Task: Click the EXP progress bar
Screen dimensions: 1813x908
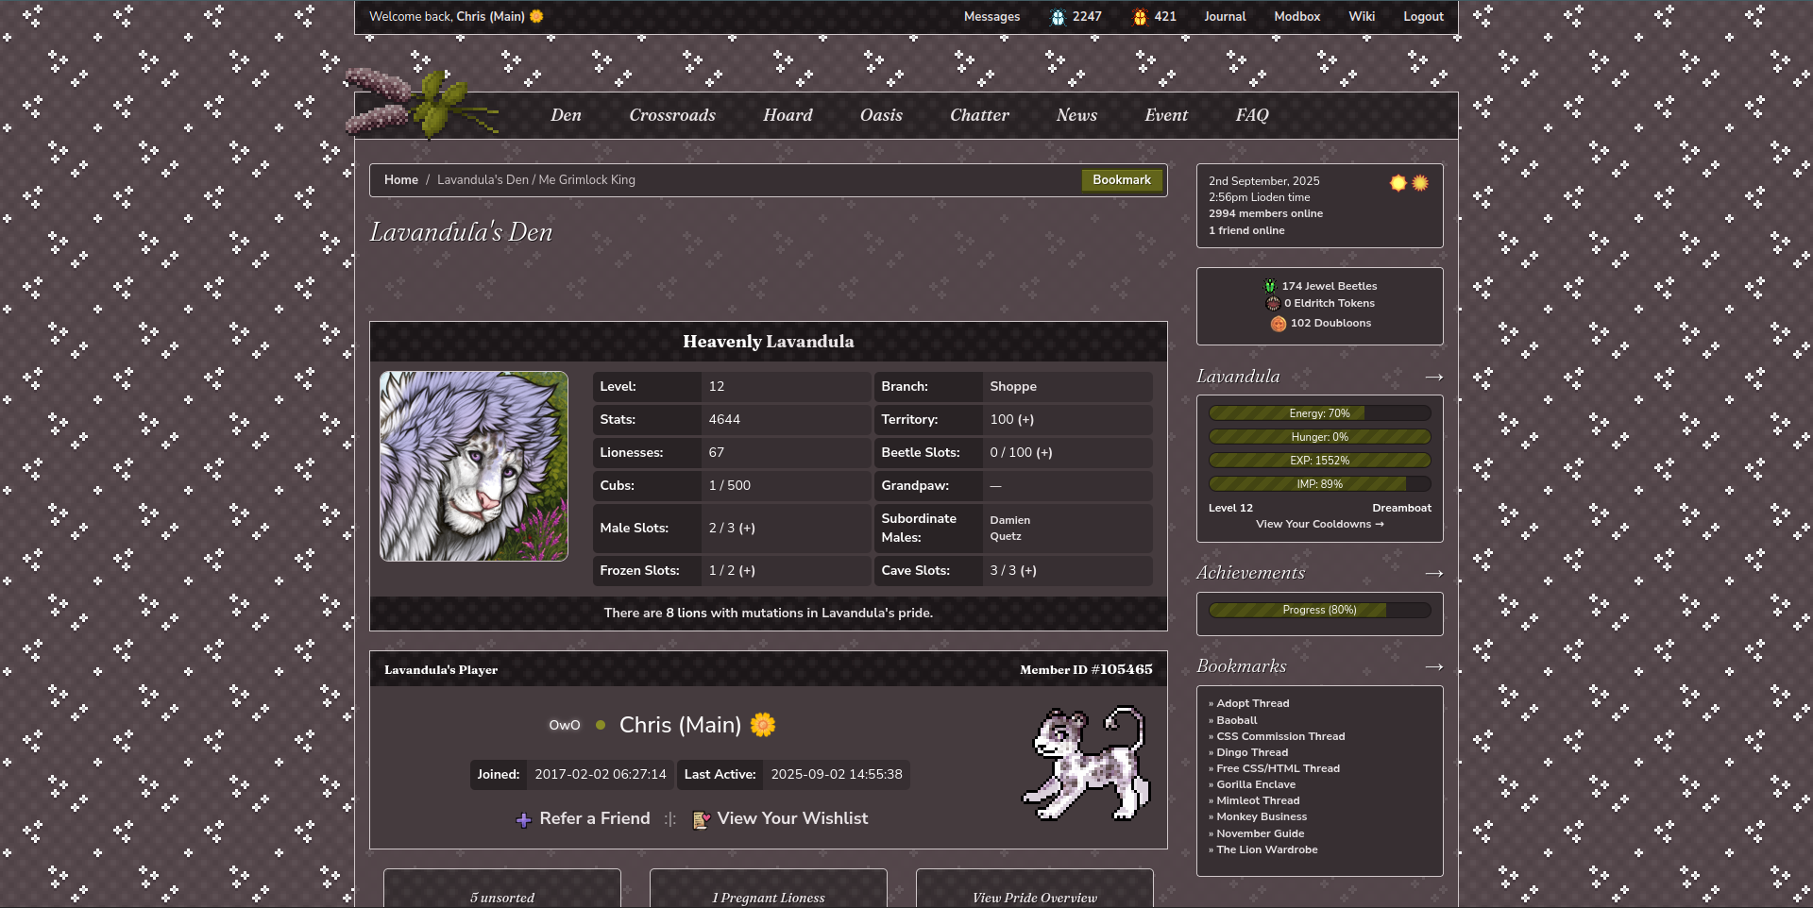Action: click(1319, 460)
